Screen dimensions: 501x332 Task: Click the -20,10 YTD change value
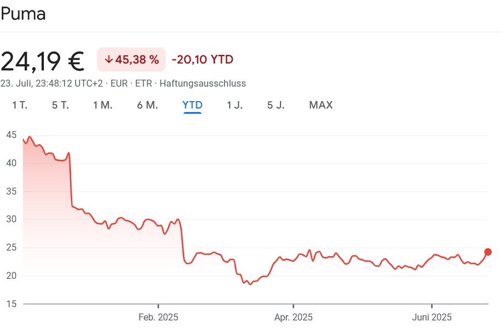[x=202, y=59]
